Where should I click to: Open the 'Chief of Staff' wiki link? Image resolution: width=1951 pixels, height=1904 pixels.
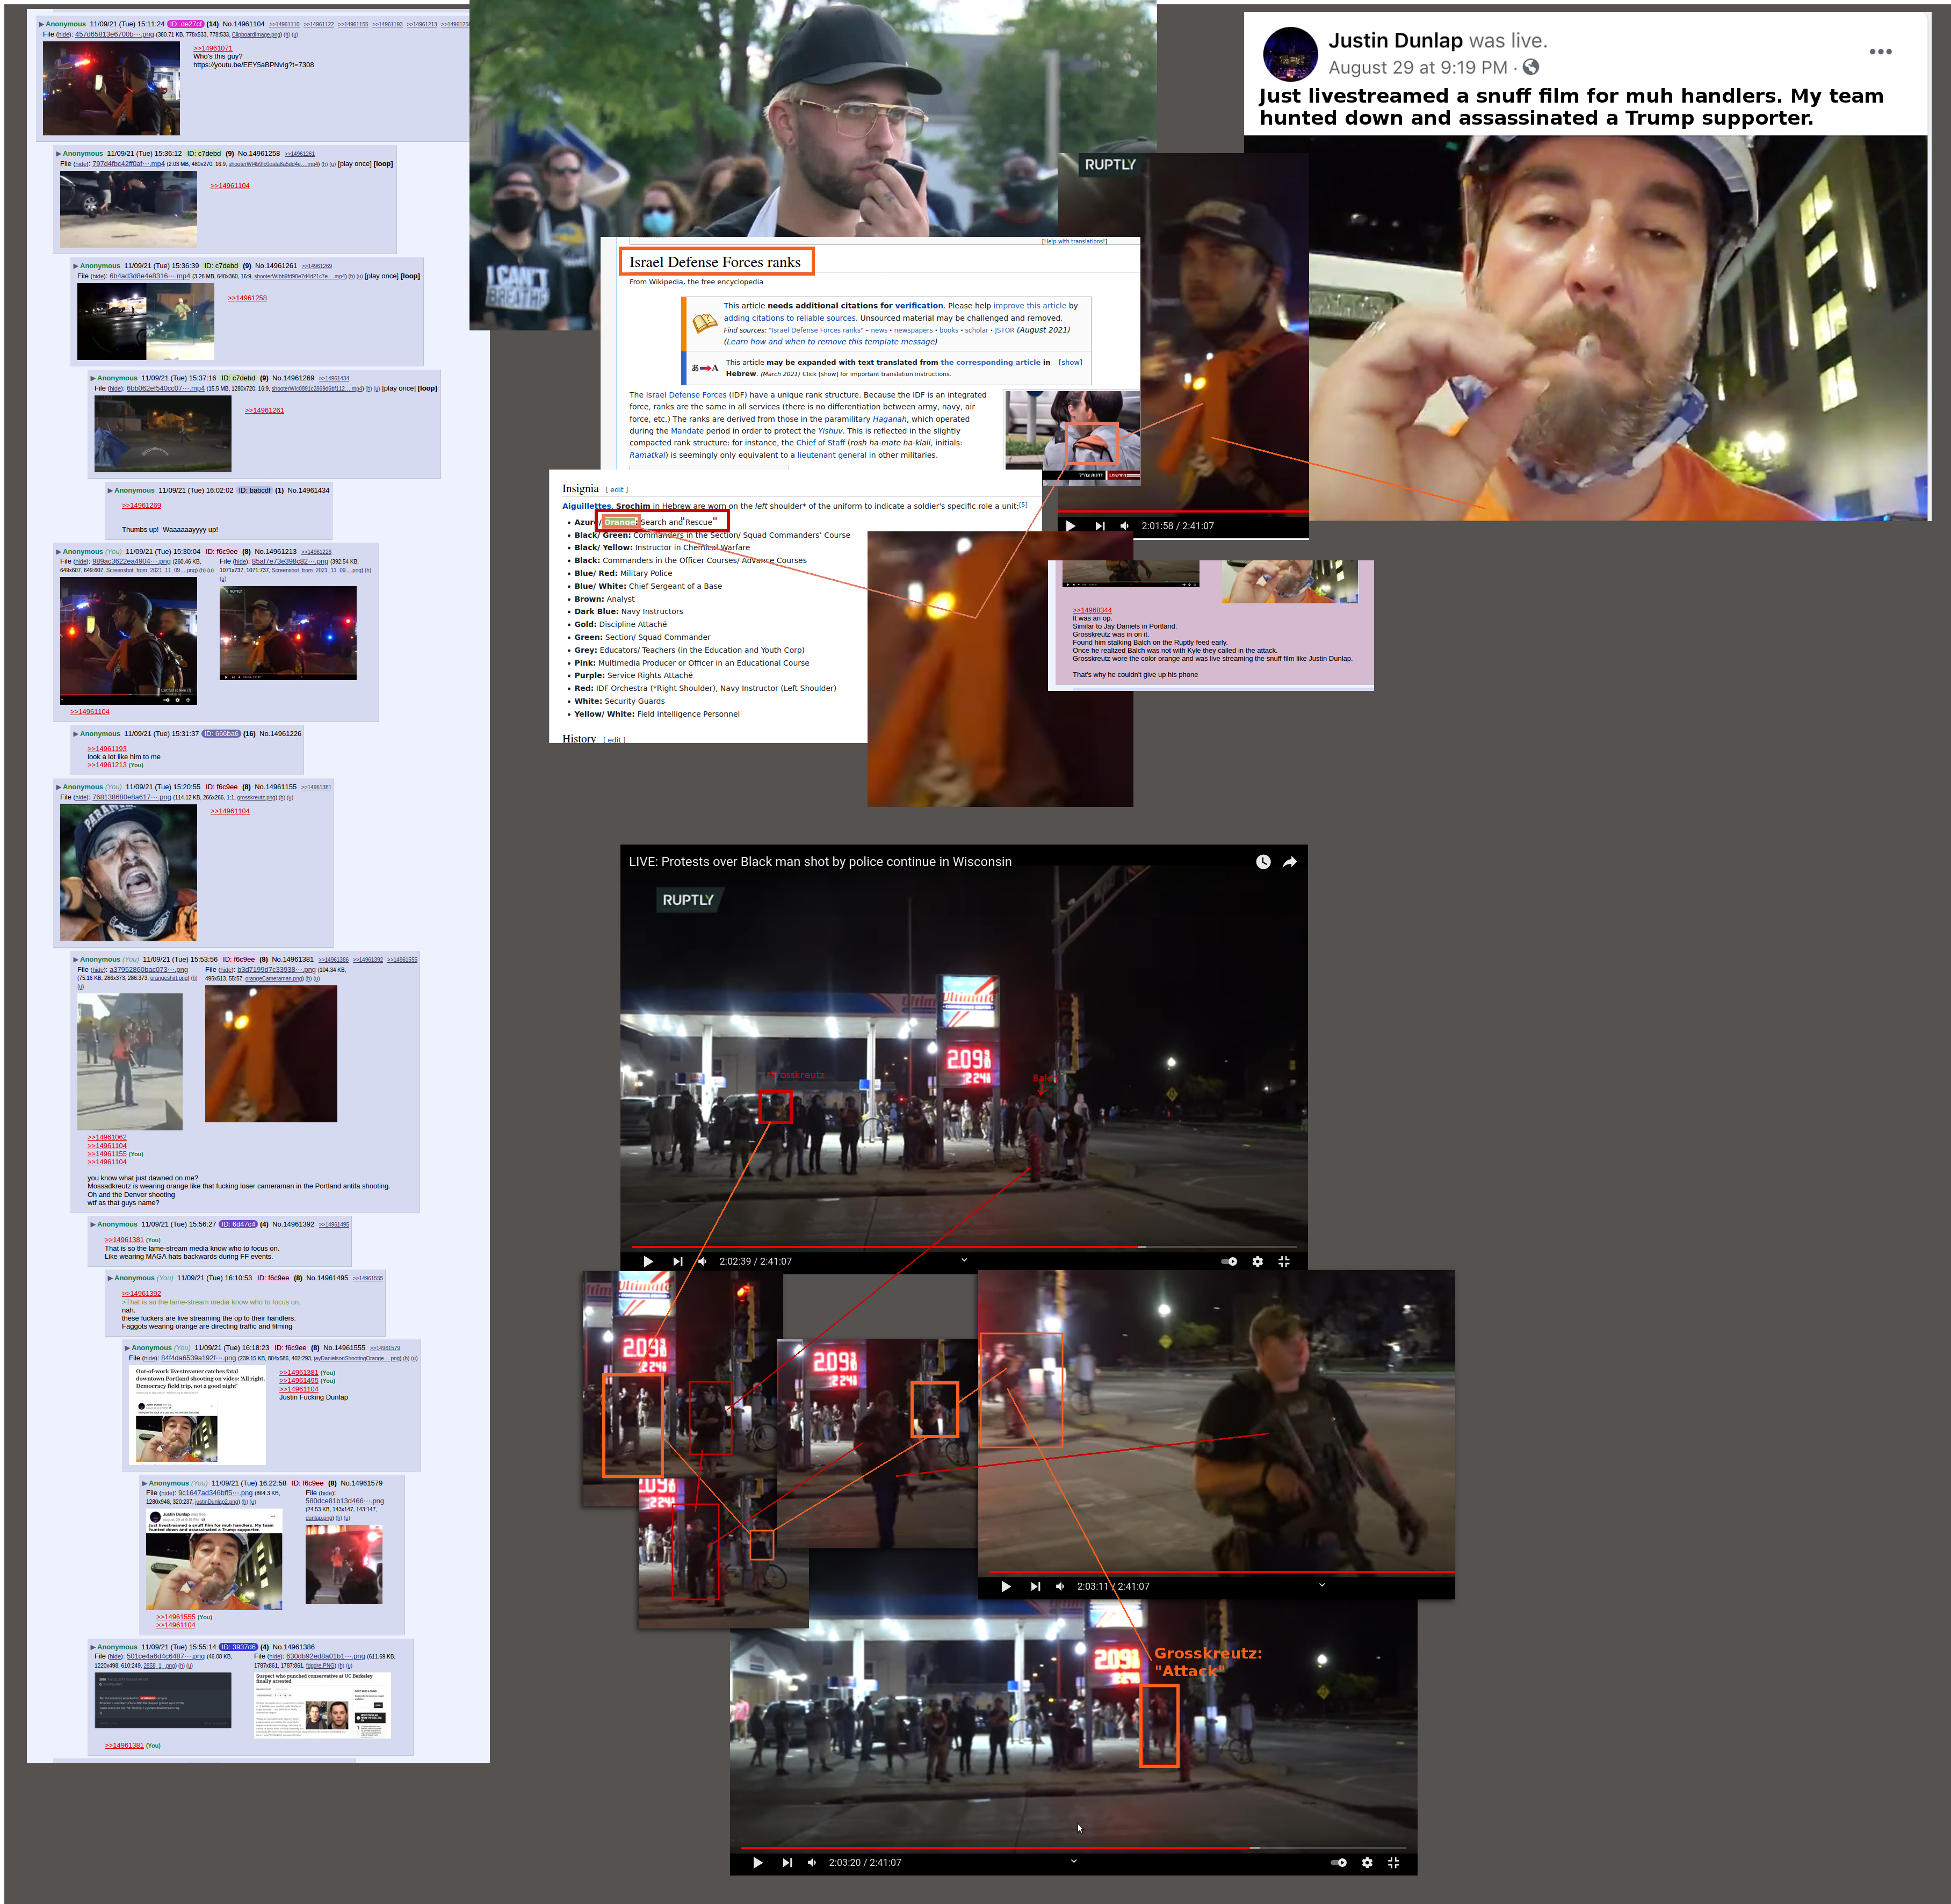coord(820,443)
